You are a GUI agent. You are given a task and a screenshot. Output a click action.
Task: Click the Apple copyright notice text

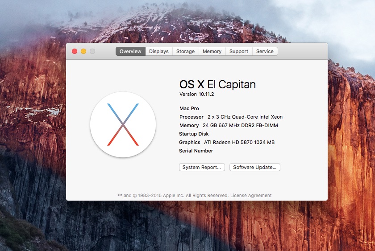pos(173,195)
